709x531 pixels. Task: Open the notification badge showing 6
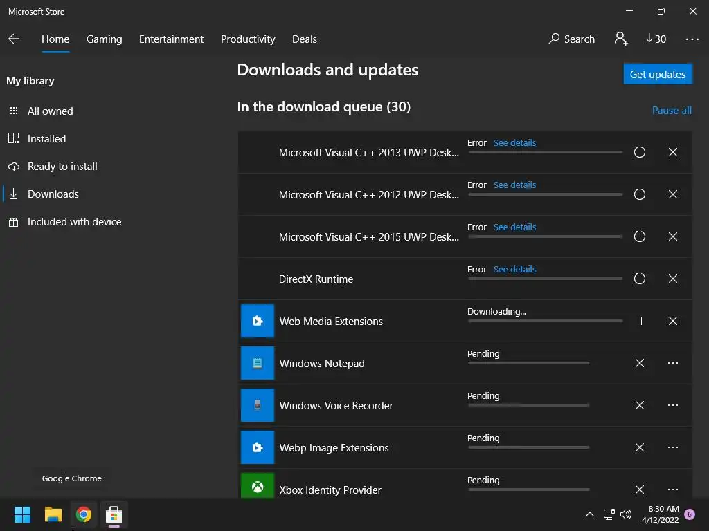tap(690, 514)
